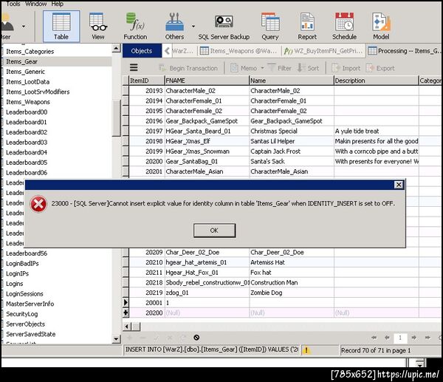Click the Filter toolbar button

click(279, 68)
